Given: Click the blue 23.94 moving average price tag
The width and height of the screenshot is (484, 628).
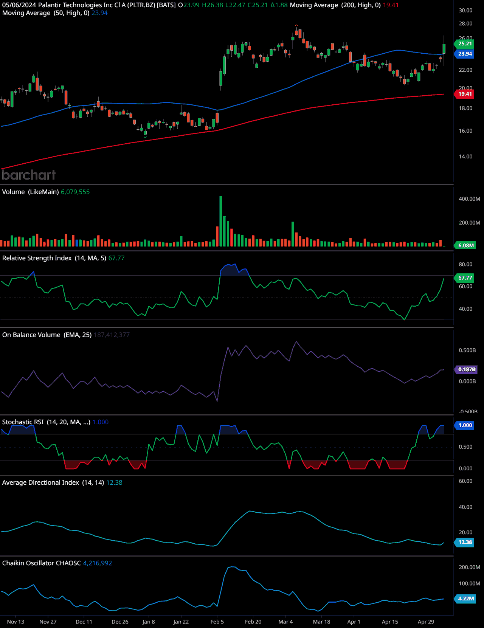Looking at the screenshot, I should (465, 54).
